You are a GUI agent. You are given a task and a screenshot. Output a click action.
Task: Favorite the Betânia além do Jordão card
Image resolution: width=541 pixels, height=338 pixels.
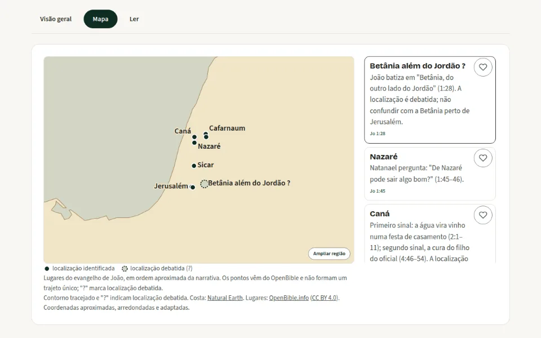pos(483,67)
